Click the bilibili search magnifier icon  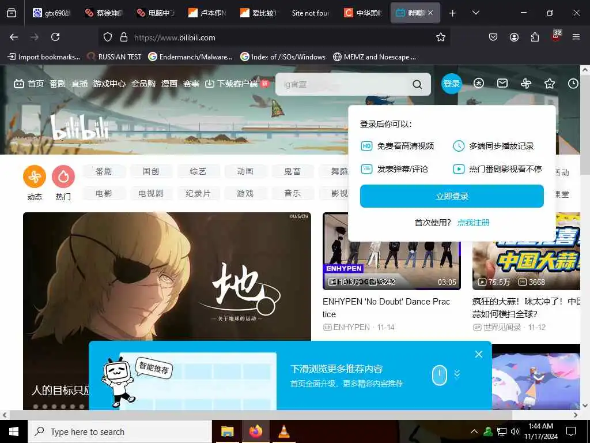click(417, 84)
